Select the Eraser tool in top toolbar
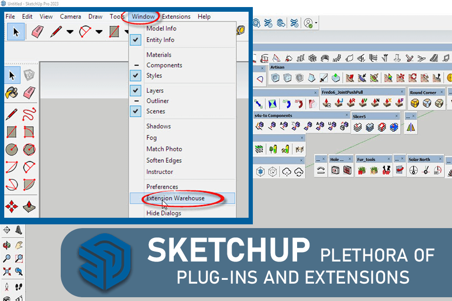This screenshot has height=301, width=452. [38, 32]
